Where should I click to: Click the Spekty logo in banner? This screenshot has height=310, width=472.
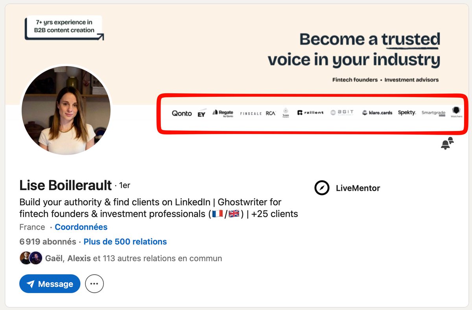pyautogui.click(x=407, y=113)
